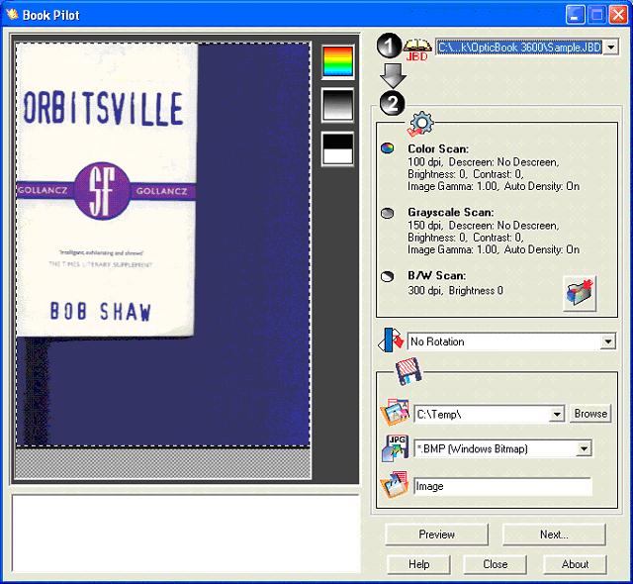Click the Book Pilot title bar app icon
The image size is (633, 584).
pos(12,15)
